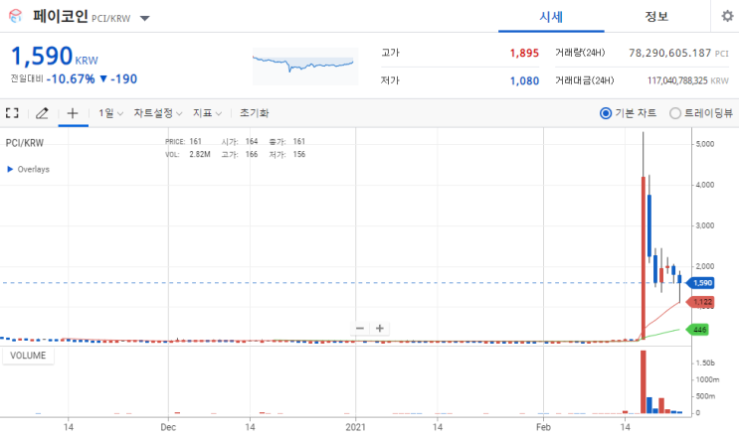Click the high price 1,895
The height and width of the screenshot is (438, 739).
(524, 54)
